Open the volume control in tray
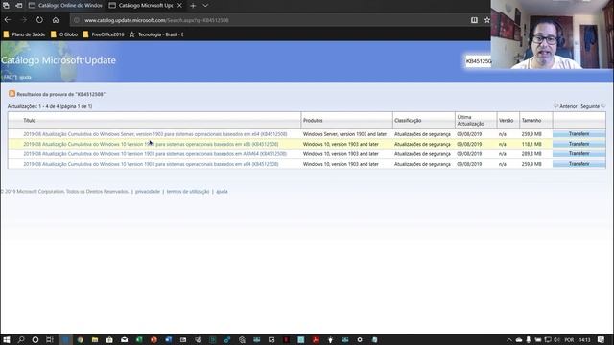The height and width of the screenshot is (345, 614). (556, 340)
